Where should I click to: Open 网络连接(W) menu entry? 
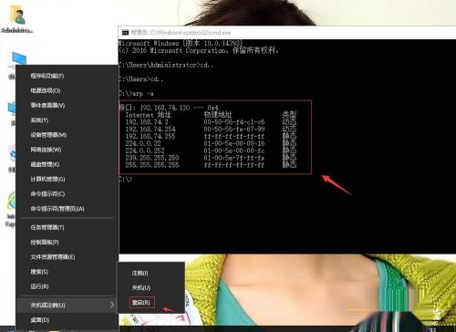pyautogui.click(x=46, y=150)
